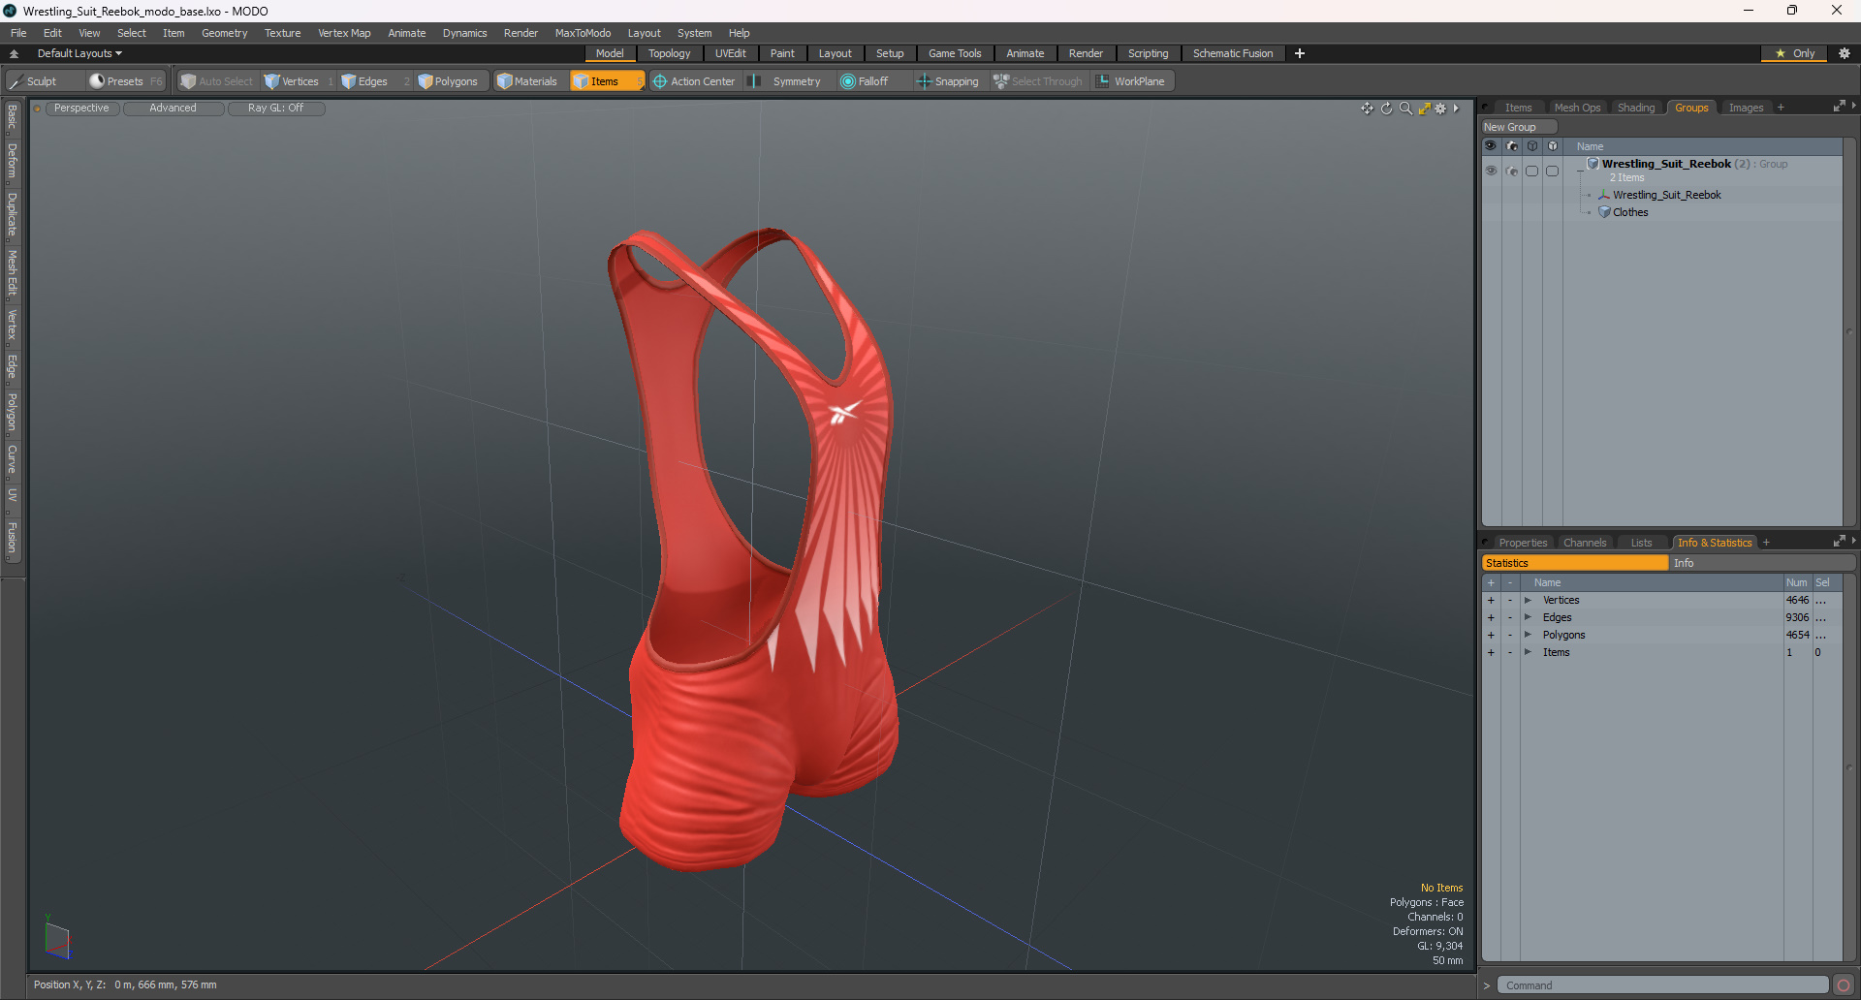Image resolution: width=1861 pixels, height=1000 pixels.
Task: Switch to the UVEdit layout tab
Action: tap(730, 53)
